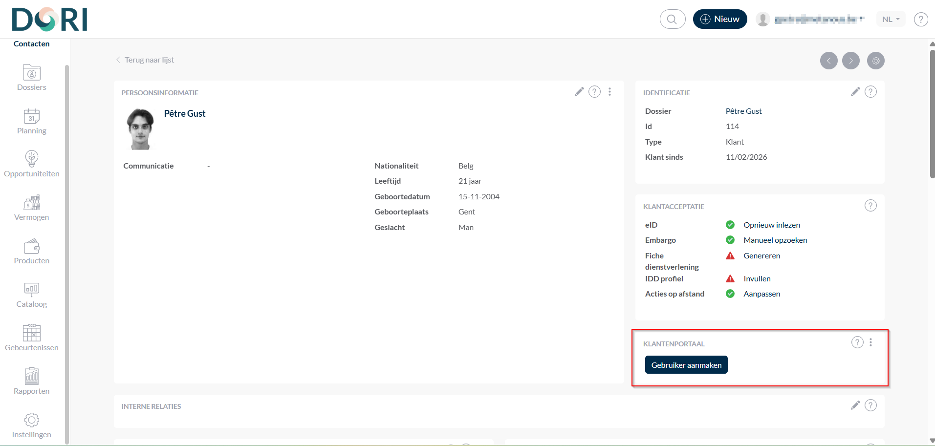Open Vermogen in the sidebar

coord(32,208)
